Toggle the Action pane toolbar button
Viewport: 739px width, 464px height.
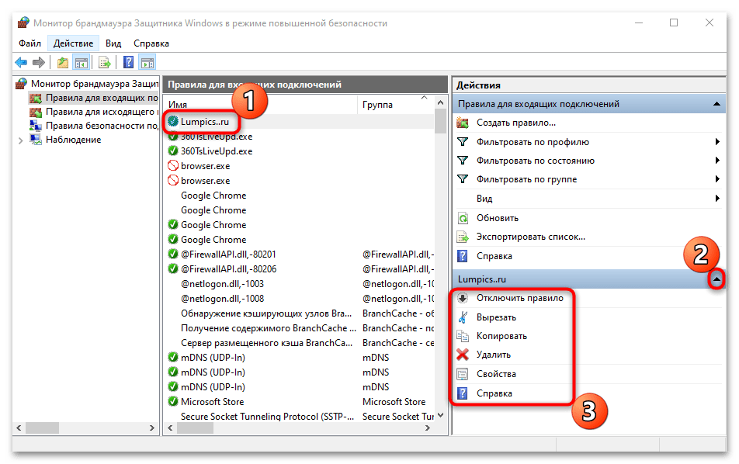[x=147, y=62]
